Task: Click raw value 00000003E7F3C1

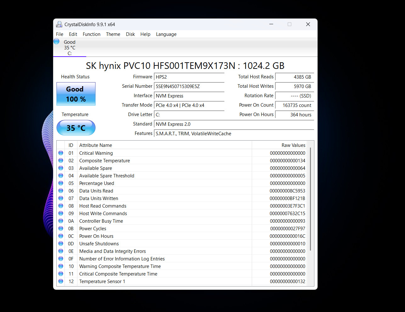Action: click(x=288, y=206)
